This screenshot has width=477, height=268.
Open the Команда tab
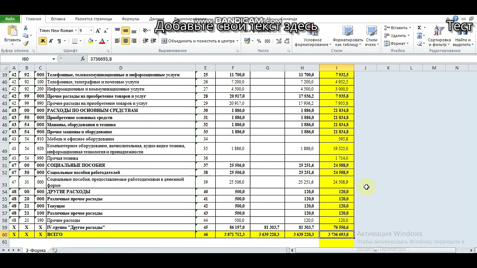pyautogui.click(x=289, y=19)
